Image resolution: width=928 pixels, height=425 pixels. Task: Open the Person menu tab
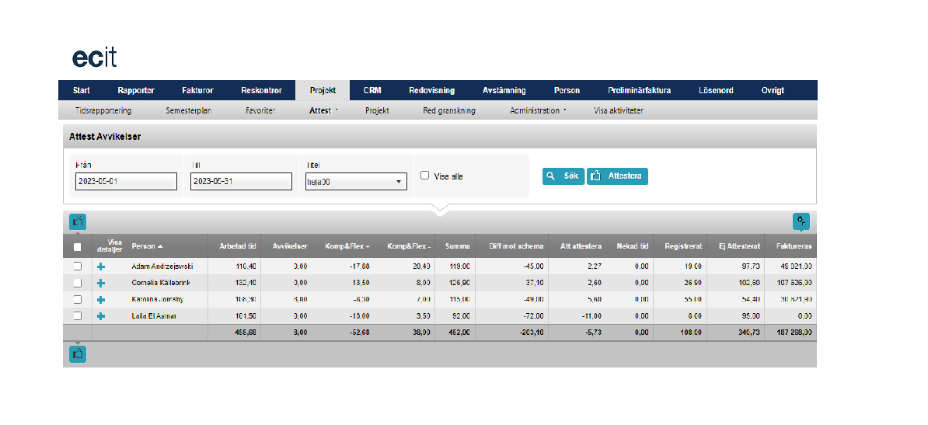567,91
